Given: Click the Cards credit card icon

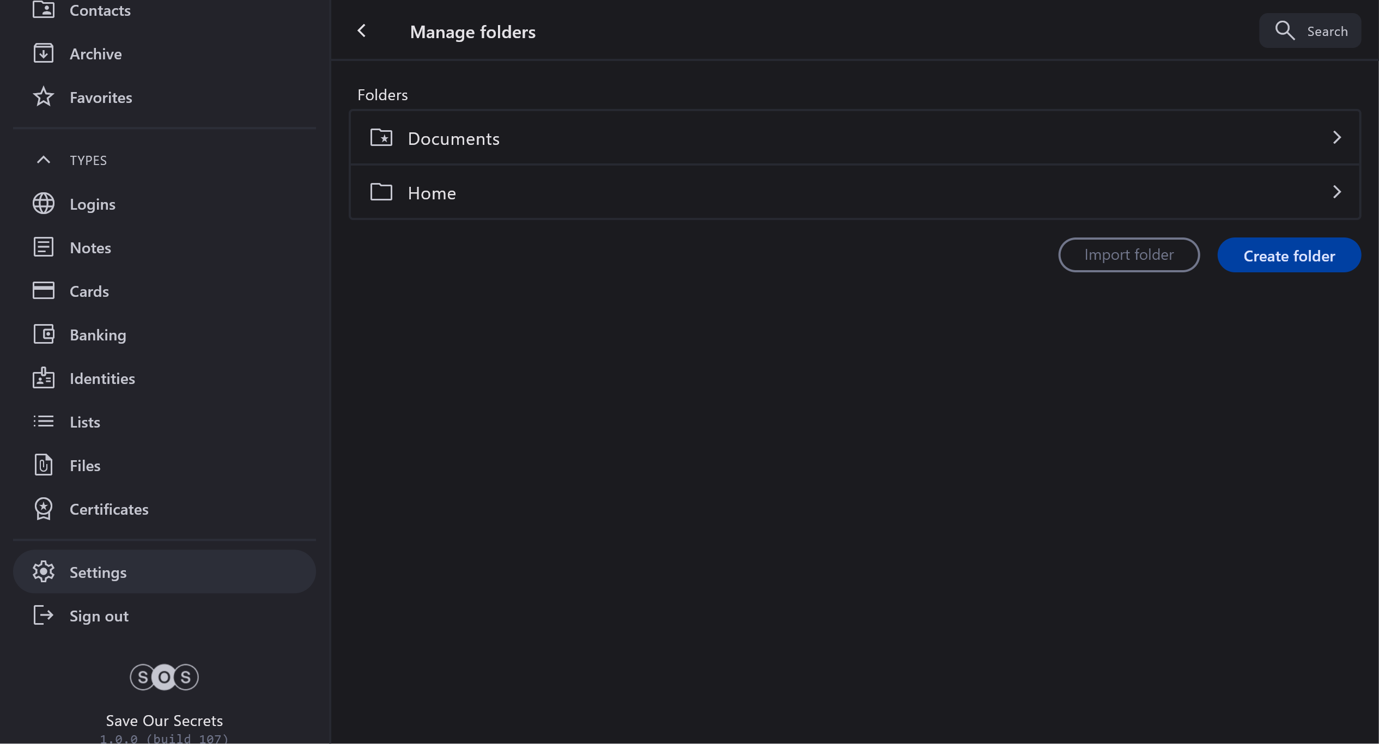Looking at the screenshot, I should (x=43, y=291).
